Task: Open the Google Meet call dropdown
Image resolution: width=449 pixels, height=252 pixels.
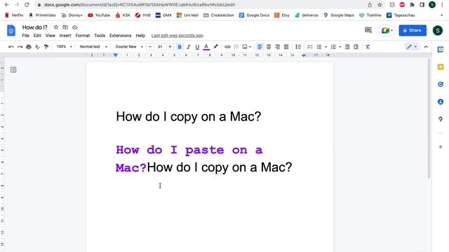Action: [387, 30]
